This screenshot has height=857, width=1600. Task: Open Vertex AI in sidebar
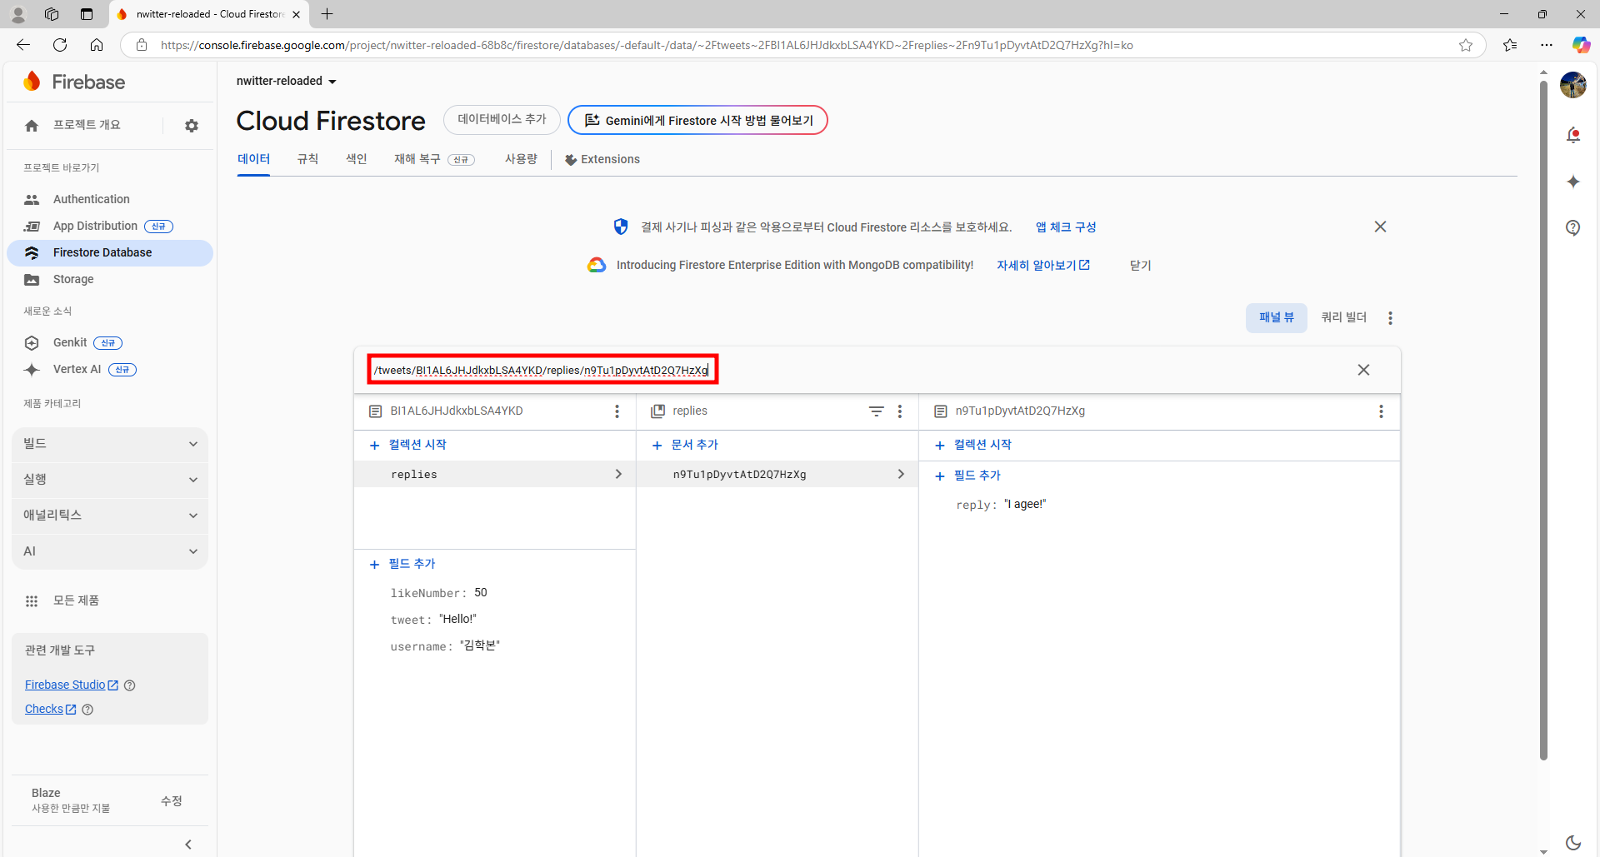tap(77, 369)
